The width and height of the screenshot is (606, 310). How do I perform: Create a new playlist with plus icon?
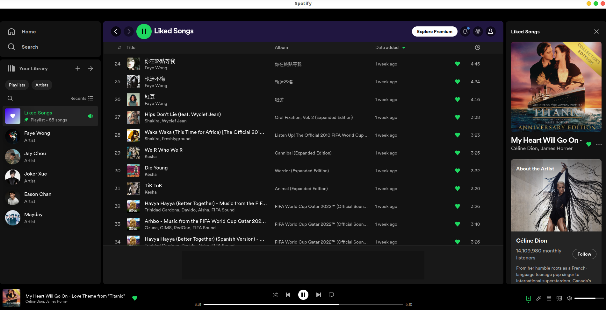(78, 68)
